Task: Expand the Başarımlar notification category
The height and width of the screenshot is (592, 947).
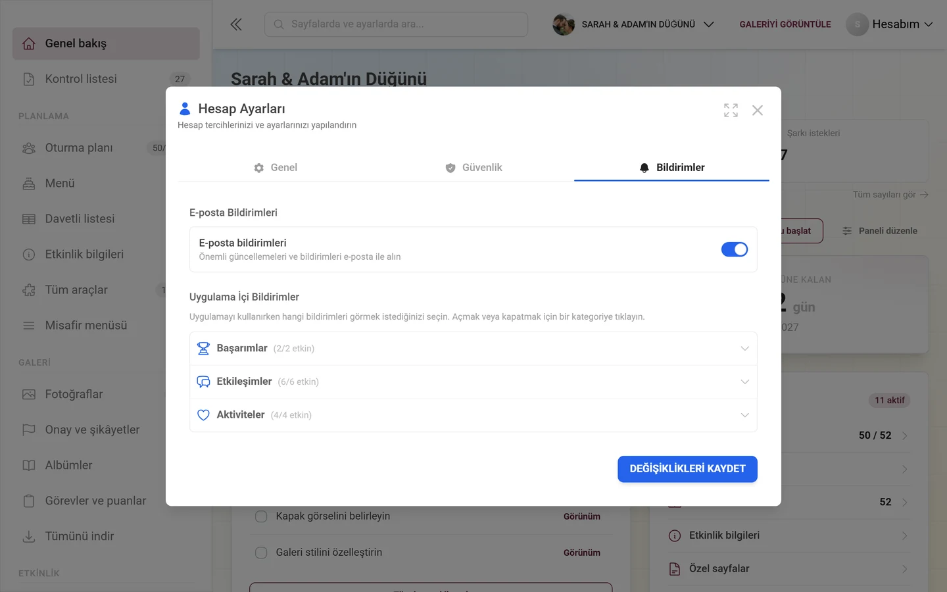Action: click(473, 349)
